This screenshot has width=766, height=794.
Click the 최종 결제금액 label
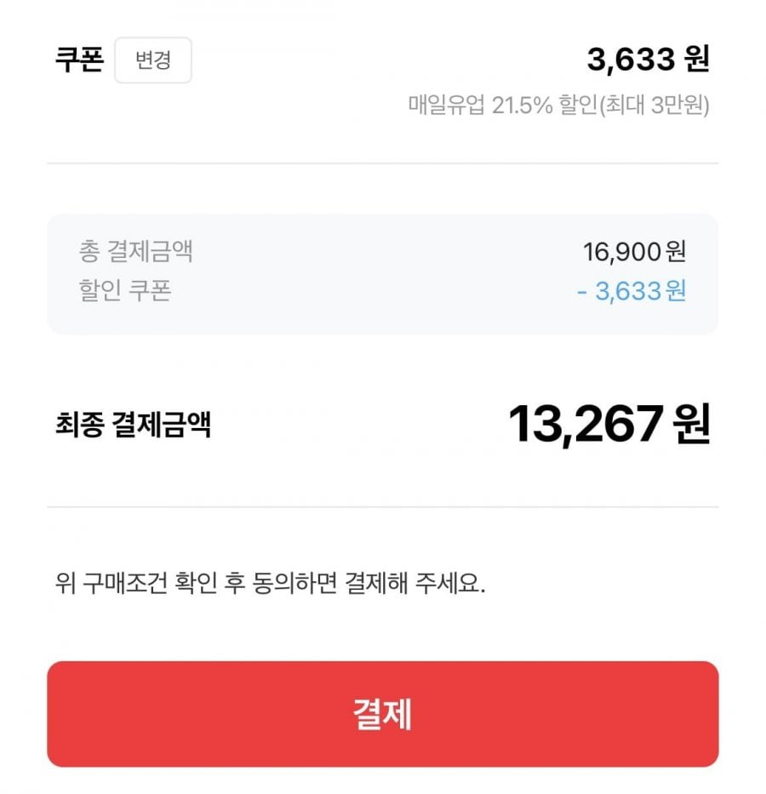click(x=133, y=424)
